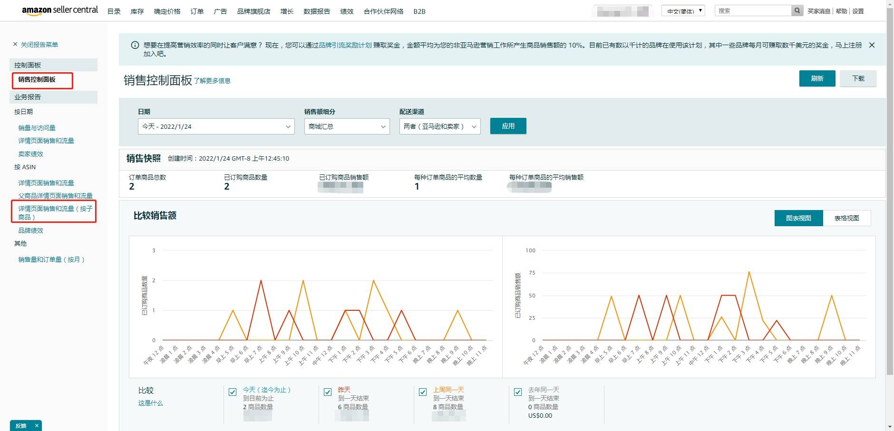Open the 日期 date dropdown
The image size is (894, 431).
216,126
